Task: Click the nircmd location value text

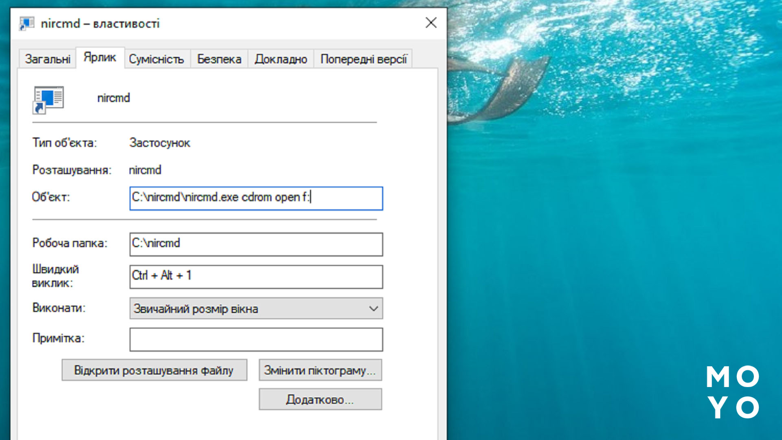Action: coord(145,170)
